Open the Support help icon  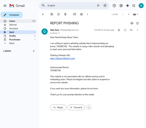coord(114,6)
